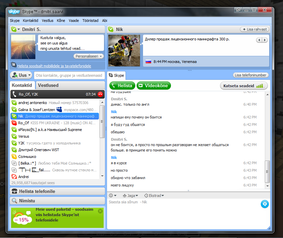
Task: Click the Skype logo in the title bar
Action: click(14, 11)
